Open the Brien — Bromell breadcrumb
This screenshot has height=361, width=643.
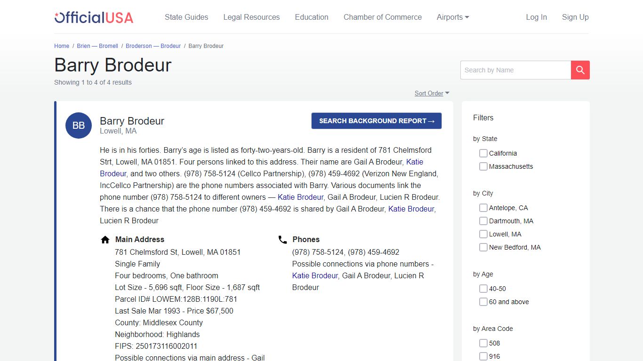pyautogui.click(x=97, y=46)
